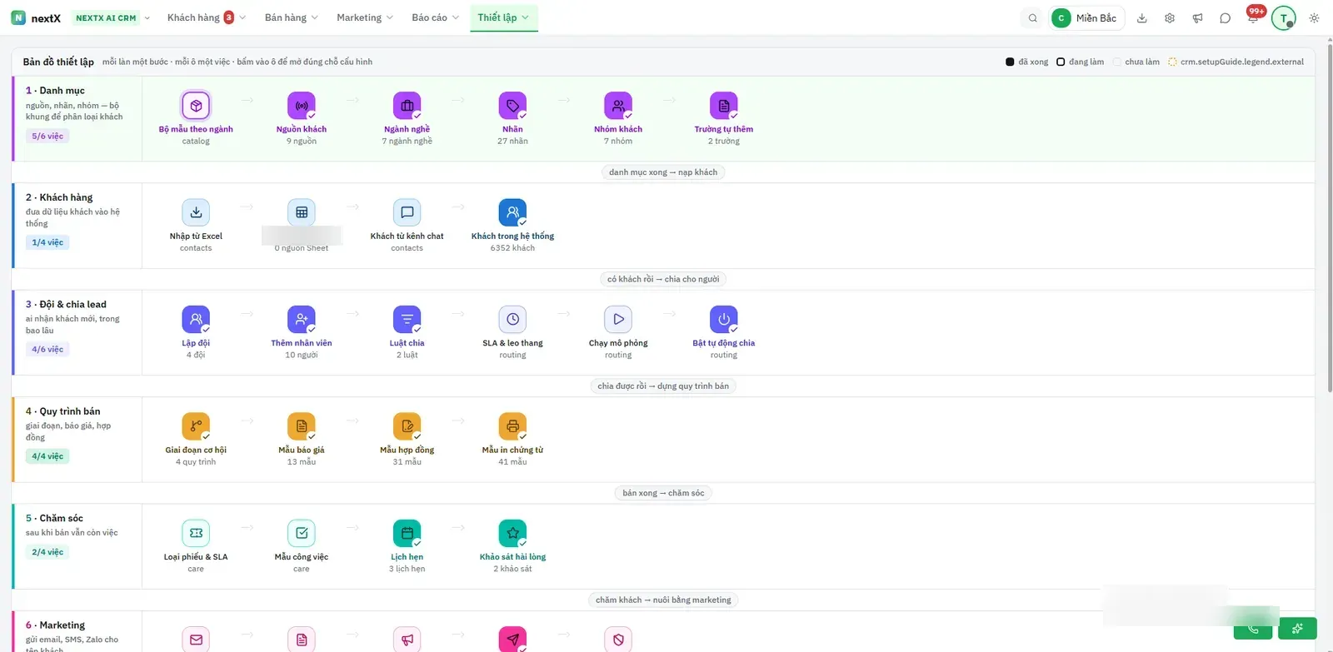Open the Bộ mẫu theo ngành catalog tile
1333x652 pixels.
(x=196, y=117)
